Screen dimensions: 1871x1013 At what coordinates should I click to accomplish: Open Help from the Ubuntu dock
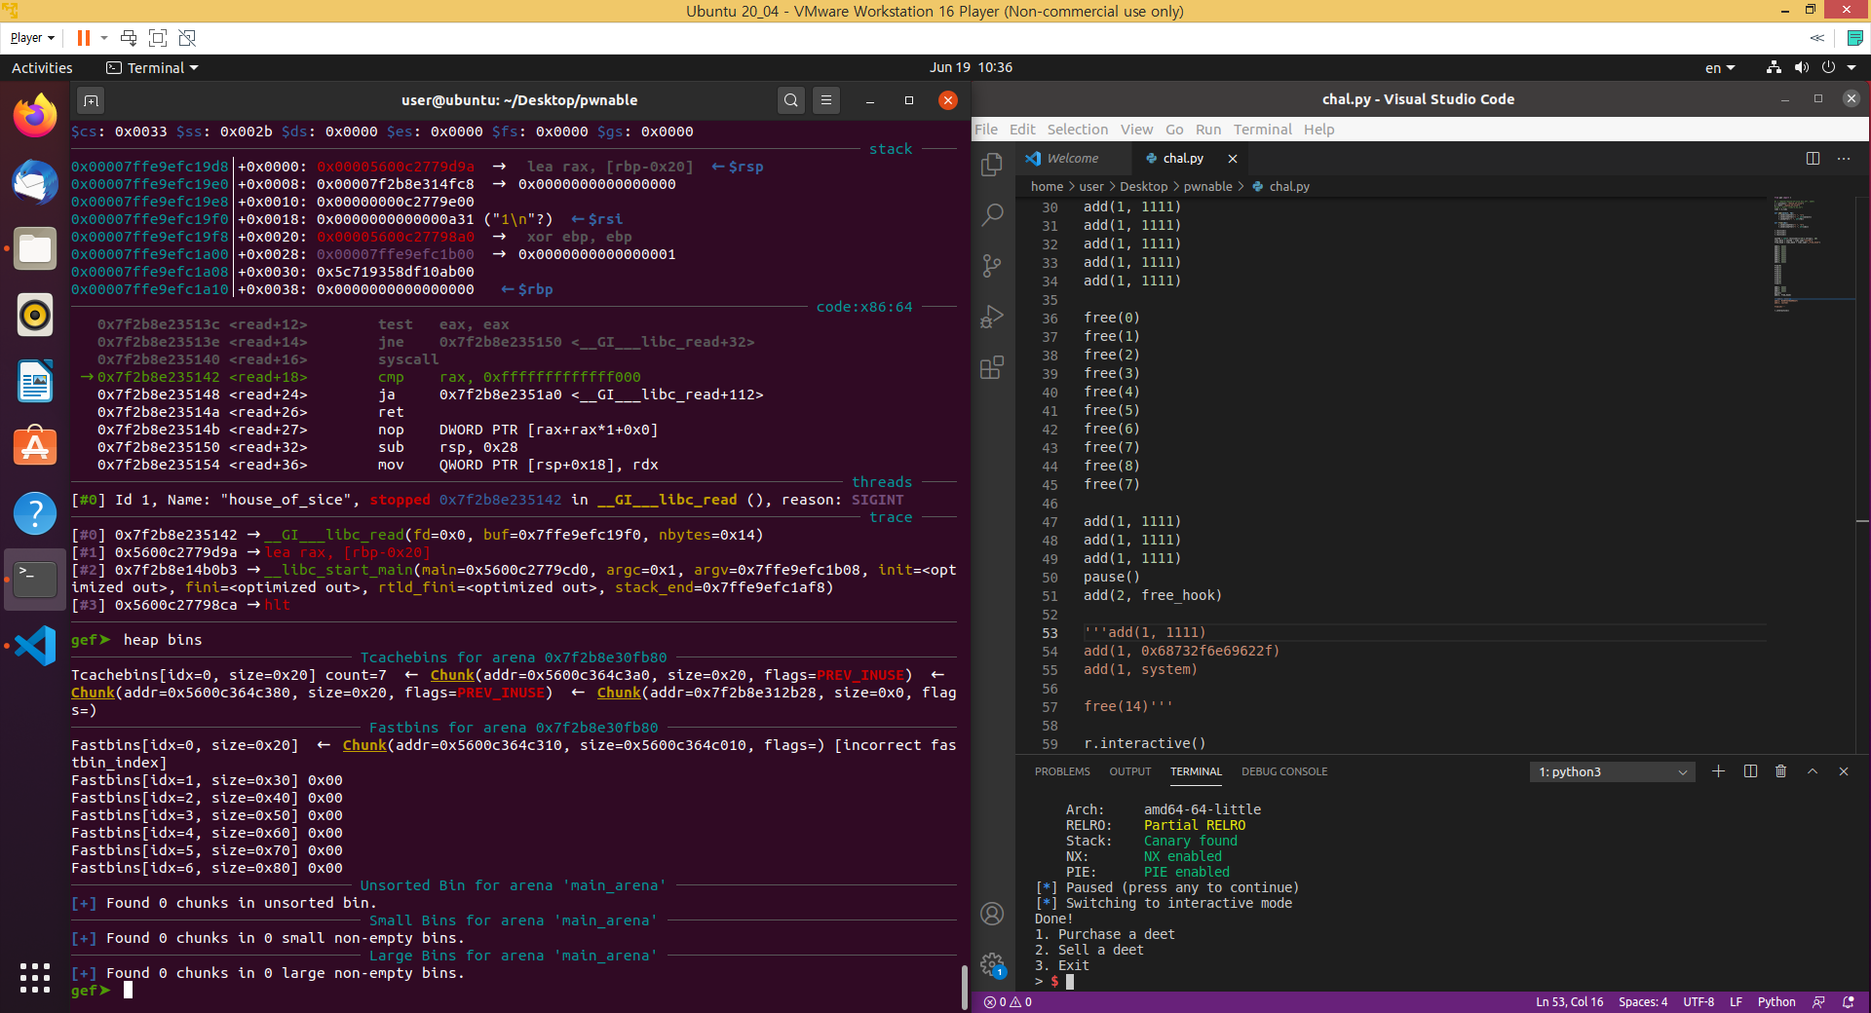35,513
